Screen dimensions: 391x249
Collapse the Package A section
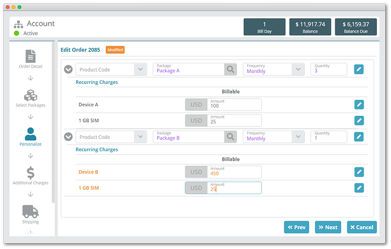pyautogui.click(x=68, y=69)
